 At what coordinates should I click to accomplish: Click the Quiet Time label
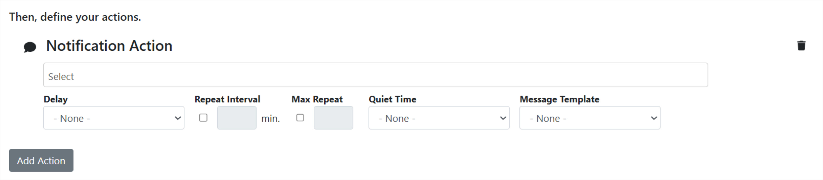[x=392, y=99]
